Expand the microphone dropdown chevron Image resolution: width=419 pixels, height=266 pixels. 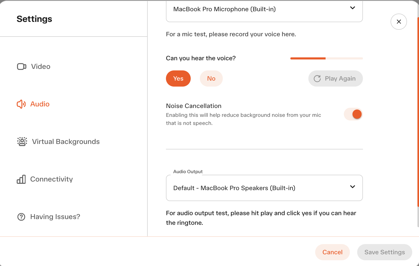tap(352, 8)
